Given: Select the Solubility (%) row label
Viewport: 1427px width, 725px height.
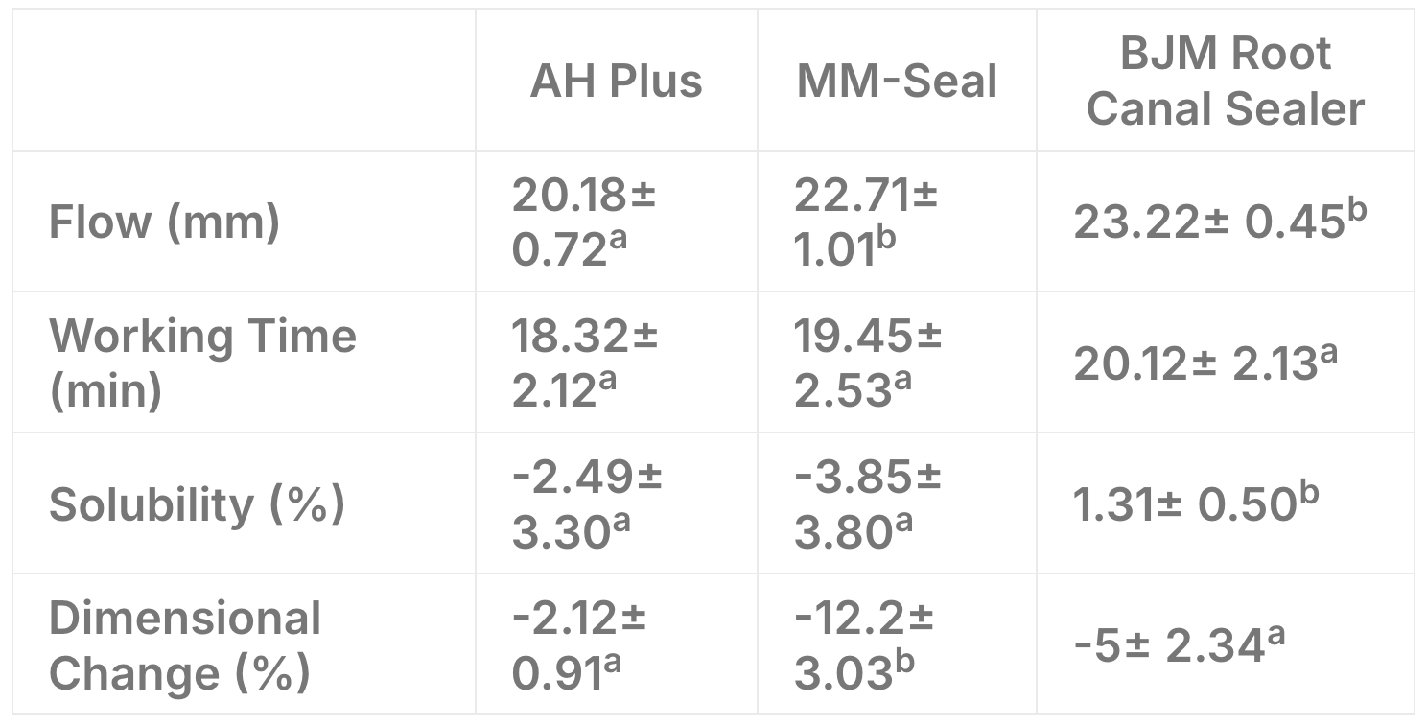Looking at the screenshot, I should click(x=197, y=504).
